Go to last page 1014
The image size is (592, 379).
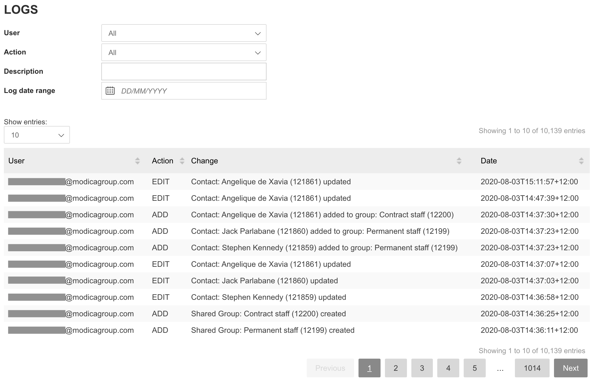point(532,368)
